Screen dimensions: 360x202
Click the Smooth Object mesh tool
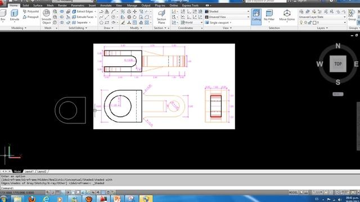(x=46, y=16)
